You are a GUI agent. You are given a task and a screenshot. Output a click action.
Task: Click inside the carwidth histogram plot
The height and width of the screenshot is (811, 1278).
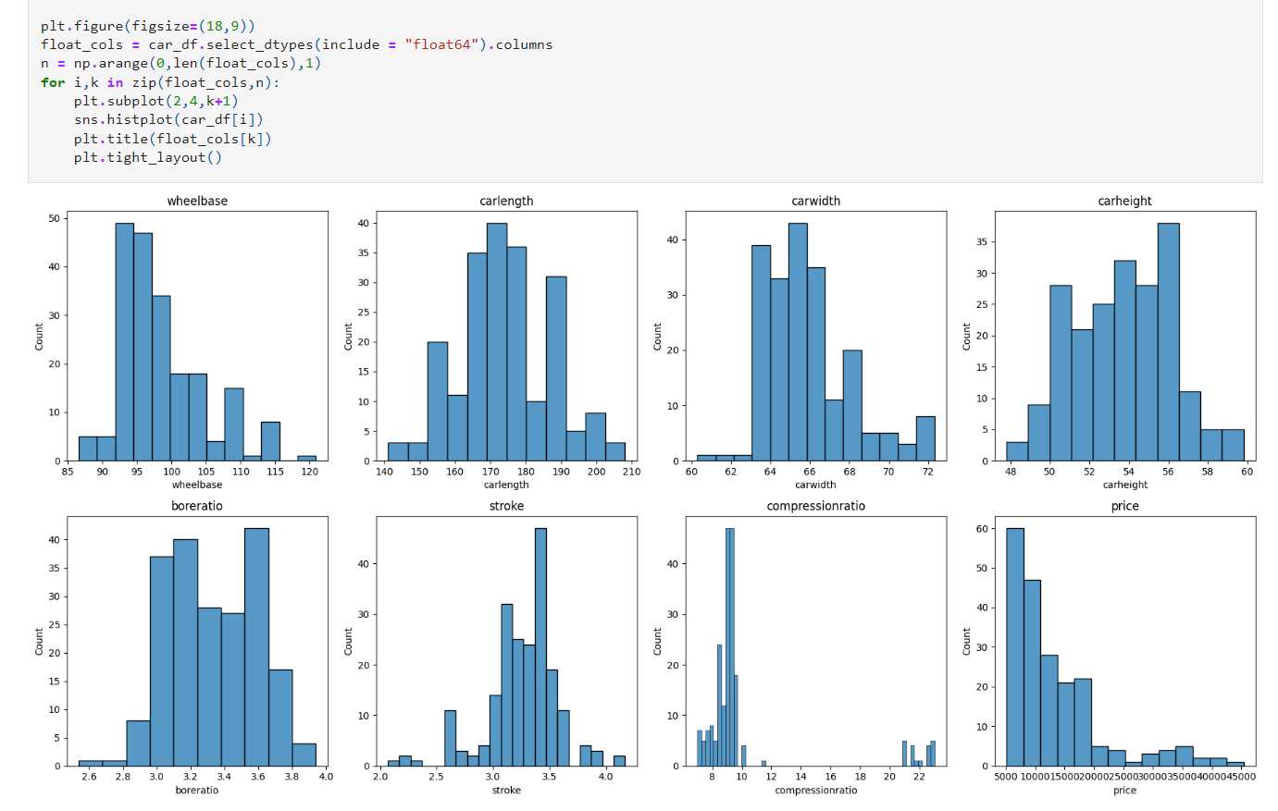pyautogui.click(x=815, y=336)
